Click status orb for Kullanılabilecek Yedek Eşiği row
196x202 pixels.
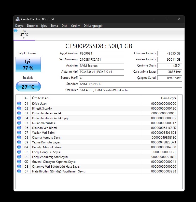pyautogui.click(x=19, y=118)
